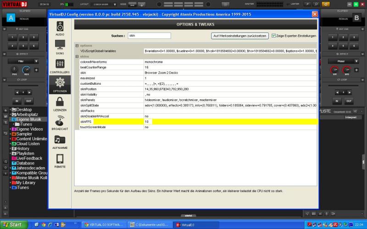
Task: Collapse the skins group
Action: (77, 56)
